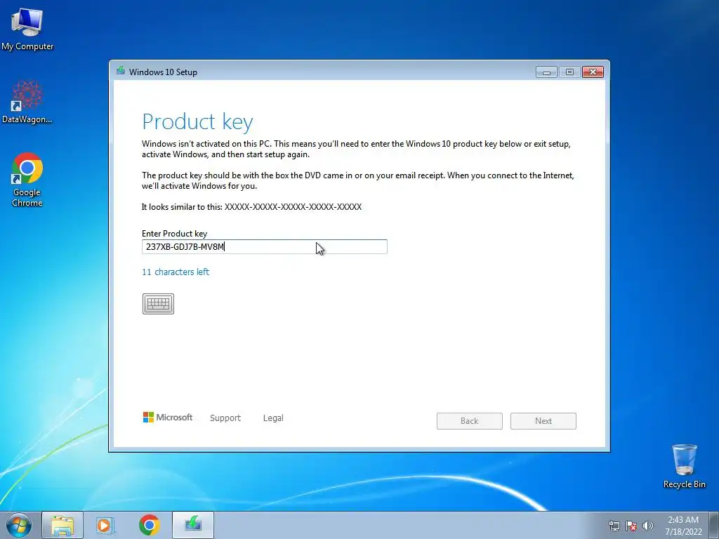
Task: Click the Product key input field
Action: [x=265, y=246]
